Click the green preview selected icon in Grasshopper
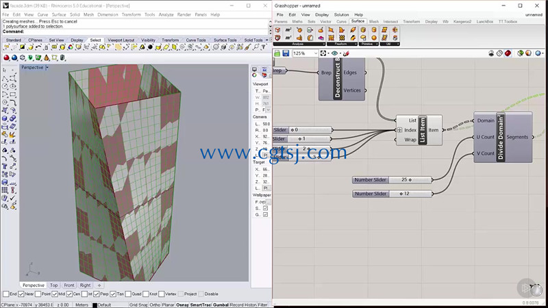This screenshot has height=308, width=548. point(521,53)
